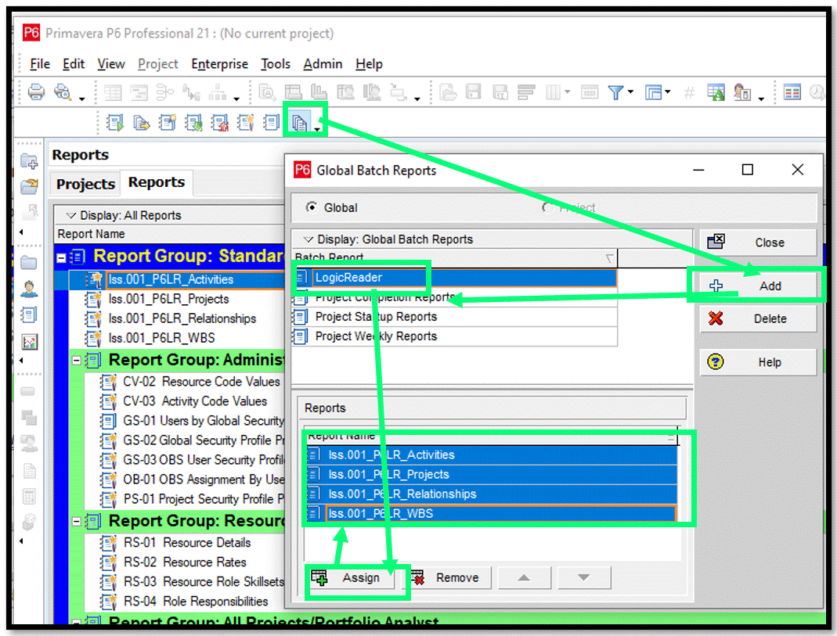
Task: Select Project Startup Reports batch
Action: pyautogui.click(x=455, y=317)
